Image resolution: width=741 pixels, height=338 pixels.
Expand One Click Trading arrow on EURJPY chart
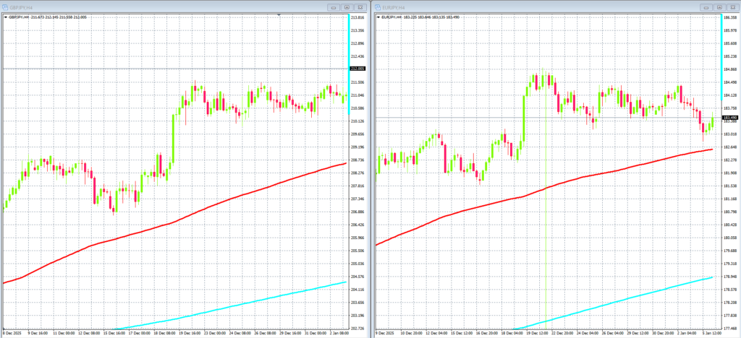click(x=377, y=16)
